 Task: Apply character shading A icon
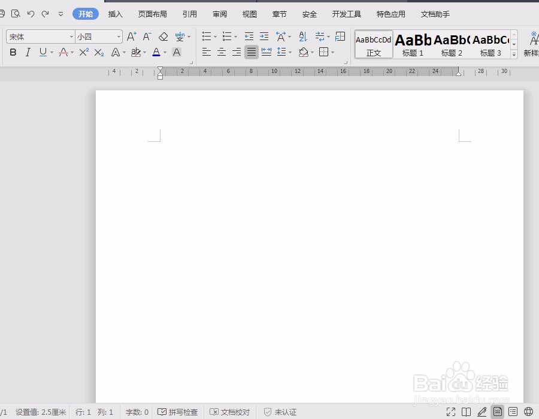click(x=176, y=52)
